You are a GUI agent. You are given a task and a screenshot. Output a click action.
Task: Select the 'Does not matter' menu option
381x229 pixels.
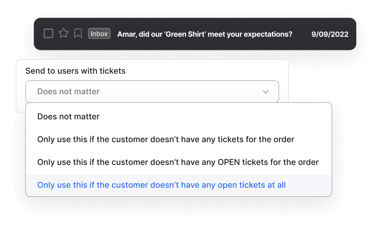click(x=68, y=116)
